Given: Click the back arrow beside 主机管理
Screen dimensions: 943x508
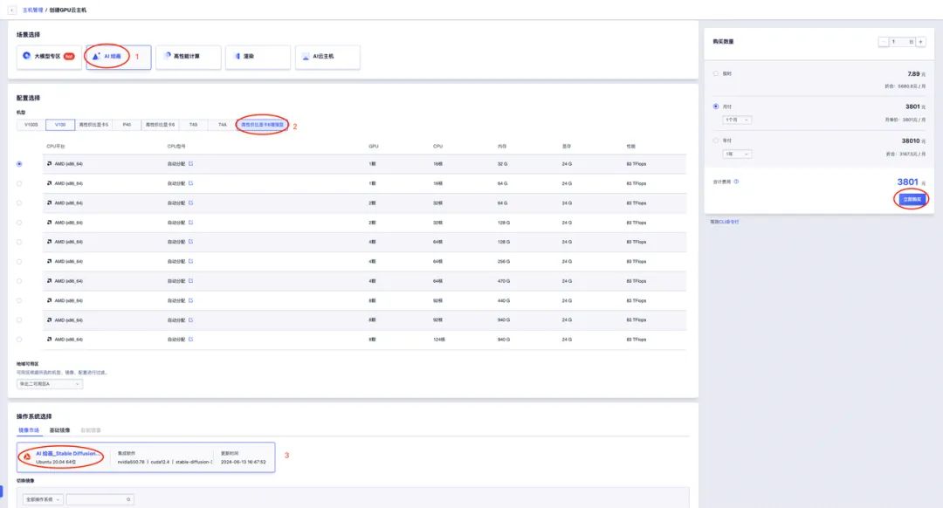Looking at the screenshot, I should 11,10.
